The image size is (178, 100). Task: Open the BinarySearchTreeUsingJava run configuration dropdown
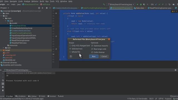point(121,4)
